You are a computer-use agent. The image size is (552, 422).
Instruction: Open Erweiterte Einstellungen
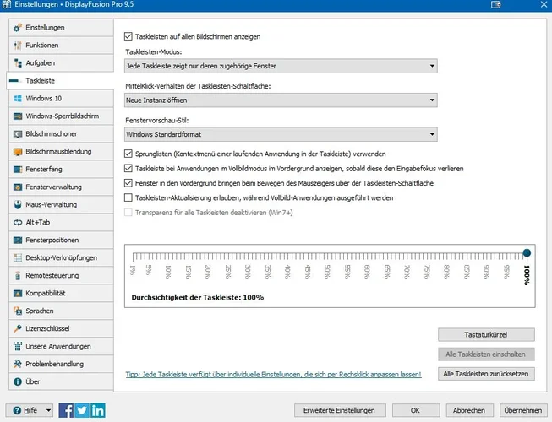[340, 410]
